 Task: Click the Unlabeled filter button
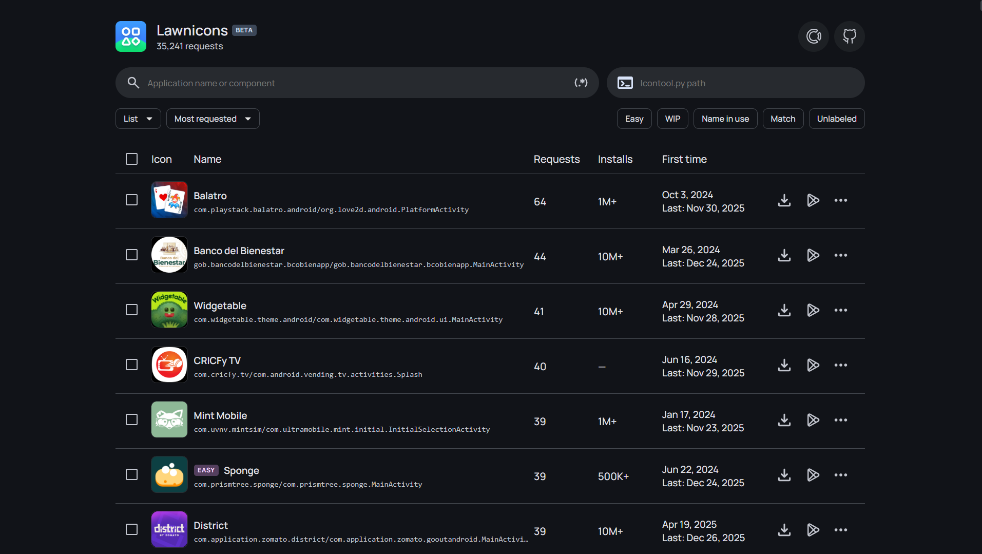(836, 118)
